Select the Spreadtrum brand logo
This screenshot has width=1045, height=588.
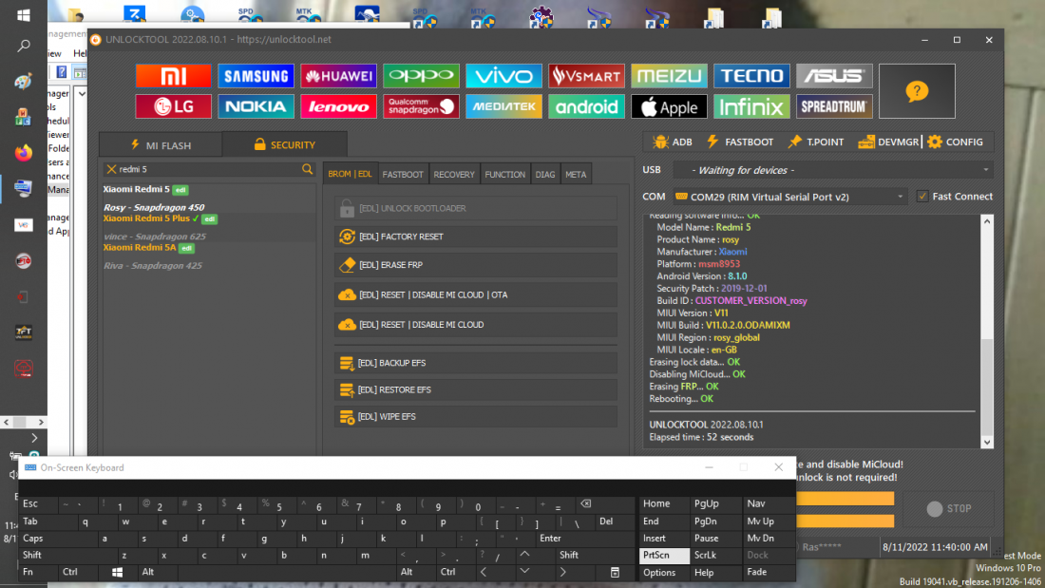tap(834, 106)
